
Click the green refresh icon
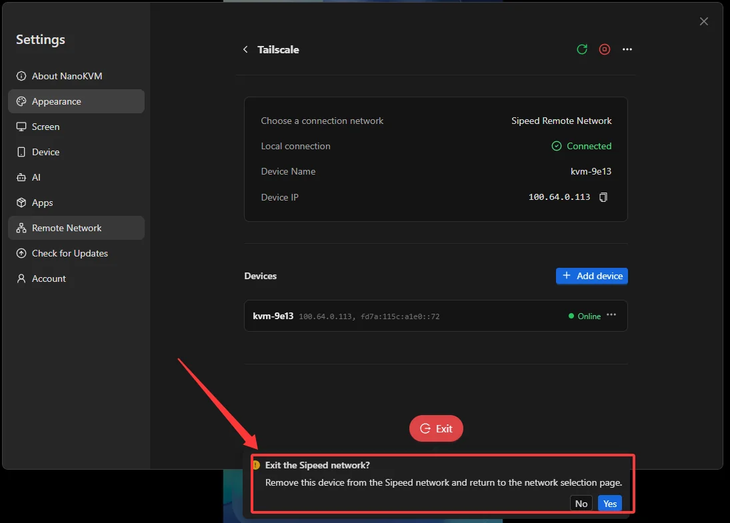(582, 49)
